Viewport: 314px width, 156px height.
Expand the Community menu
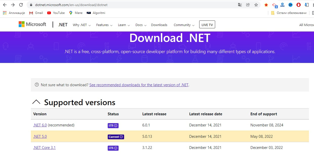tap(184, 25)
